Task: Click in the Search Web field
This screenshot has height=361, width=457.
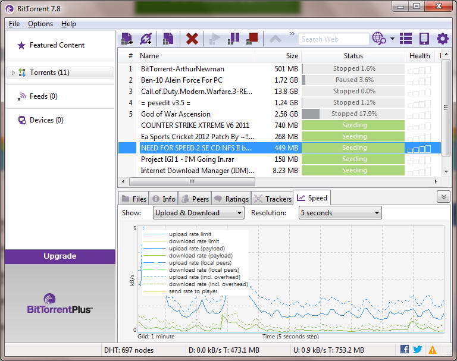Action: [x=333, y=39]
